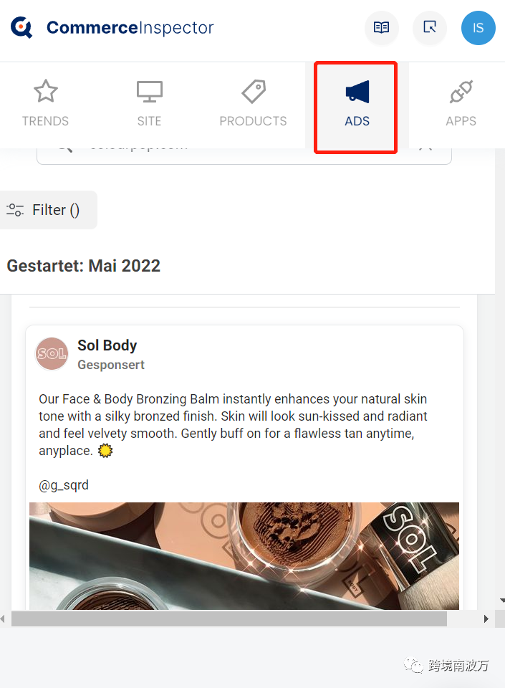Open the book guide icon

(x=381, y=28)
